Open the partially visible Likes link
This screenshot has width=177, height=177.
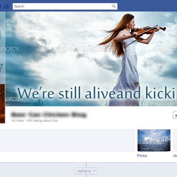click(x=175, y=156)
